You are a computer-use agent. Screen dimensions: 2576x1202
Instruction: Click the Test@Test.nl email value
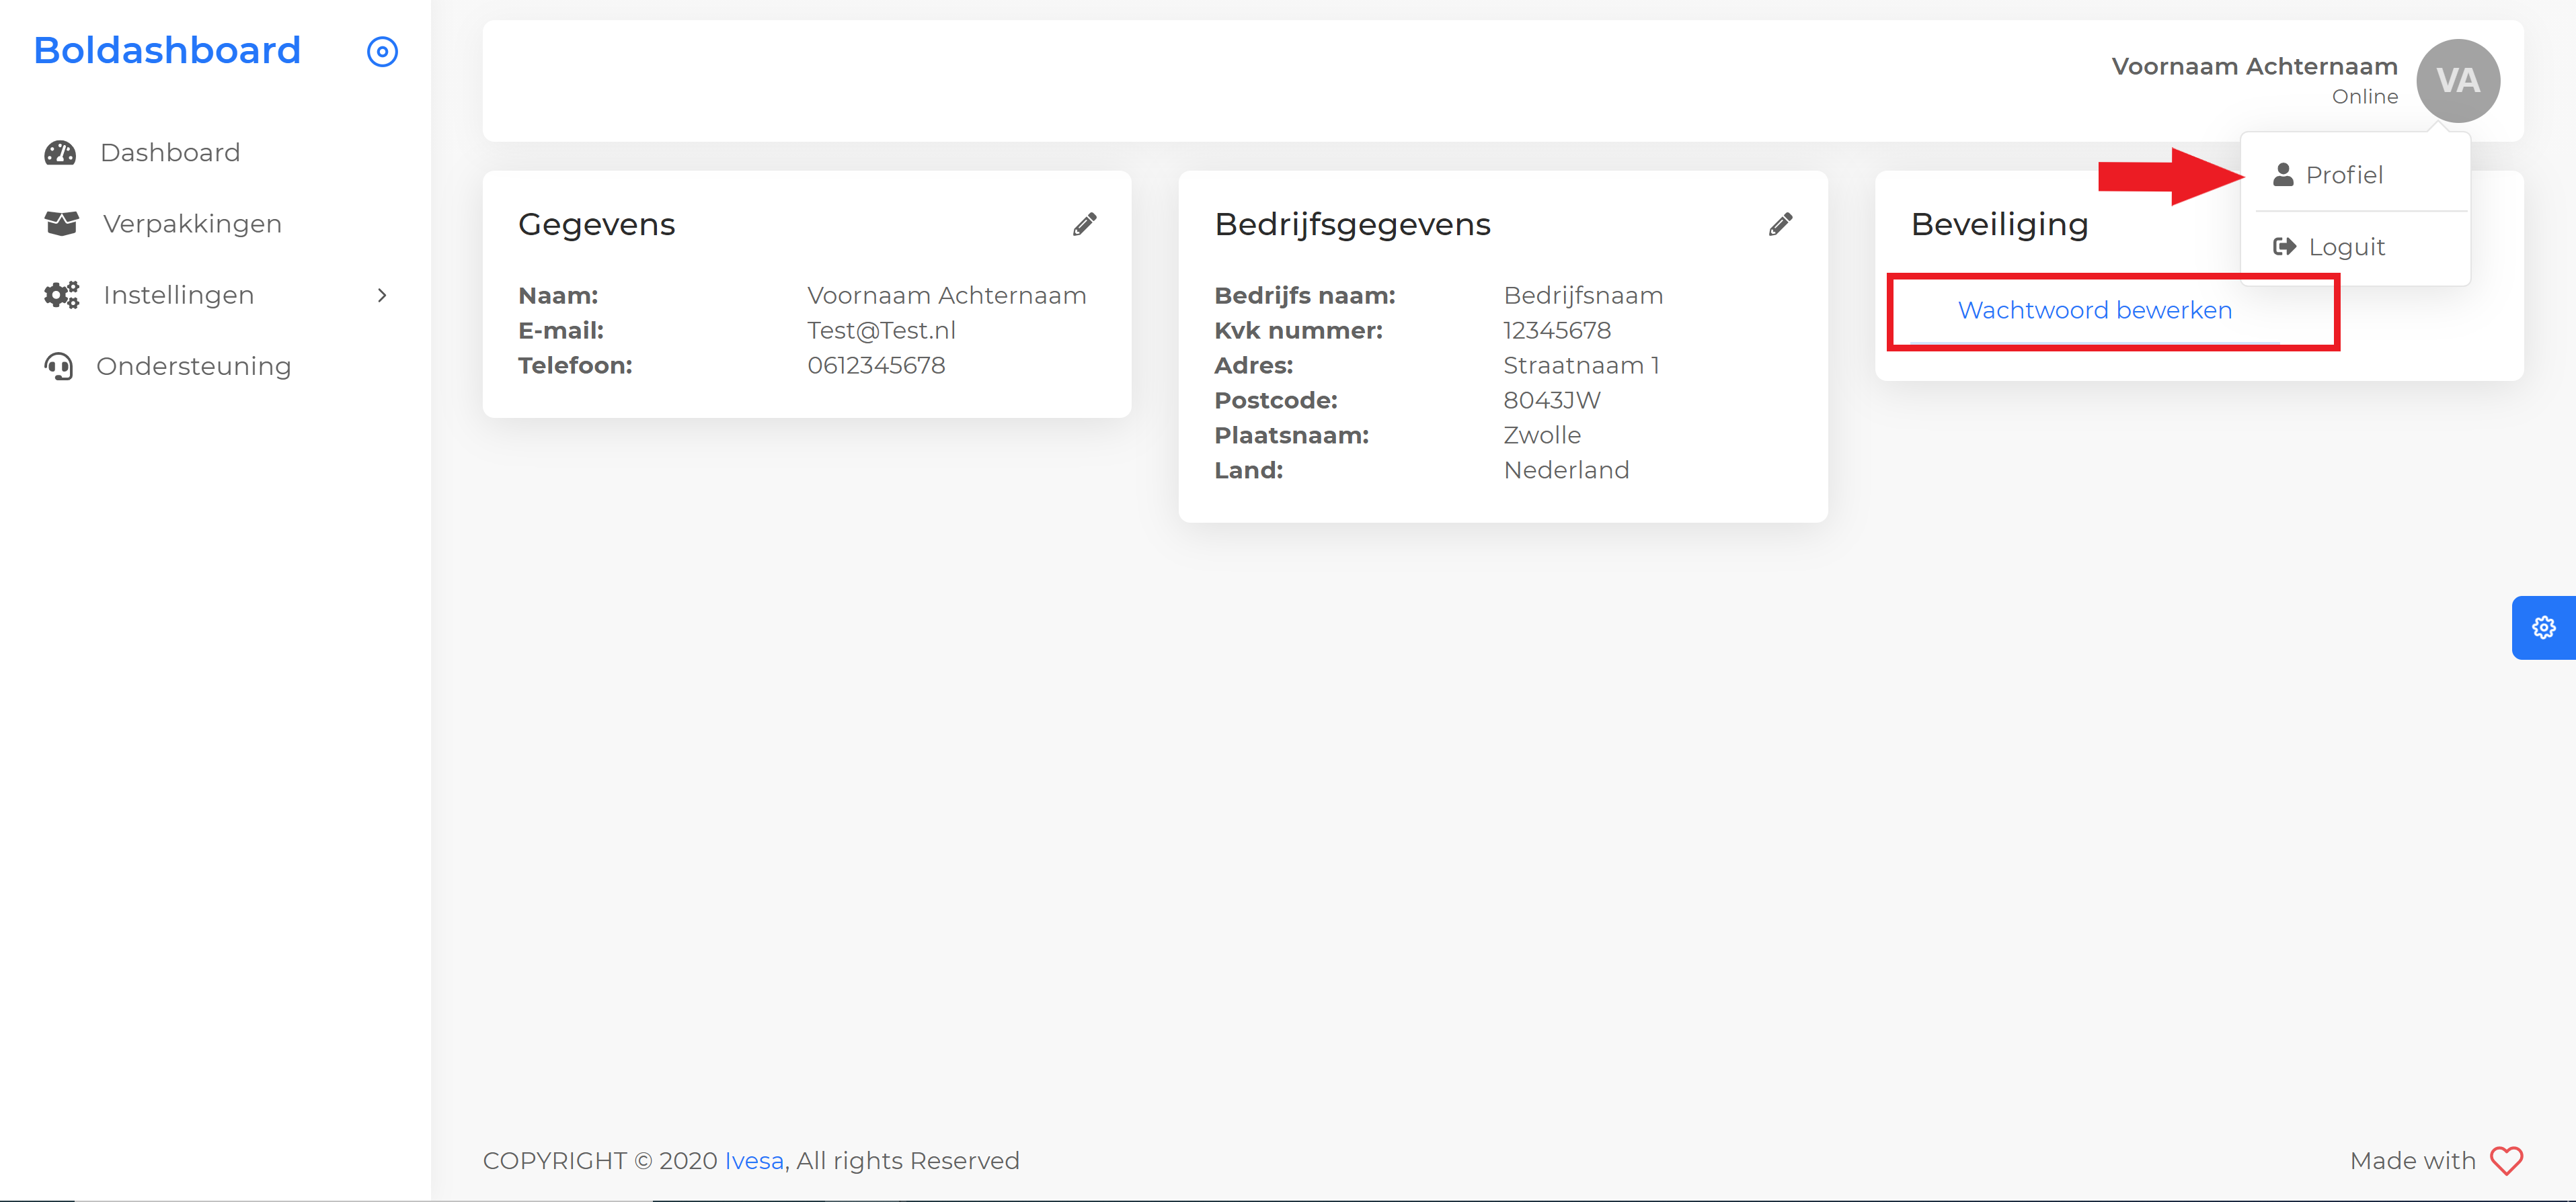point(881,331)
